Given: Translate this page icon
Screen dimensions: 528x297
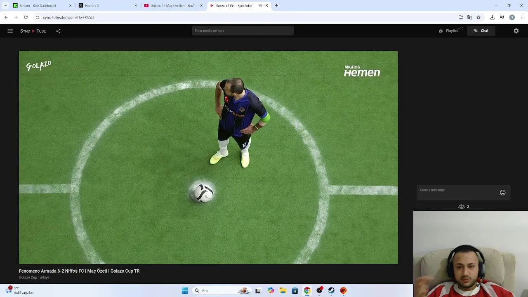Looking at the screenshot, I should [469, 17].
